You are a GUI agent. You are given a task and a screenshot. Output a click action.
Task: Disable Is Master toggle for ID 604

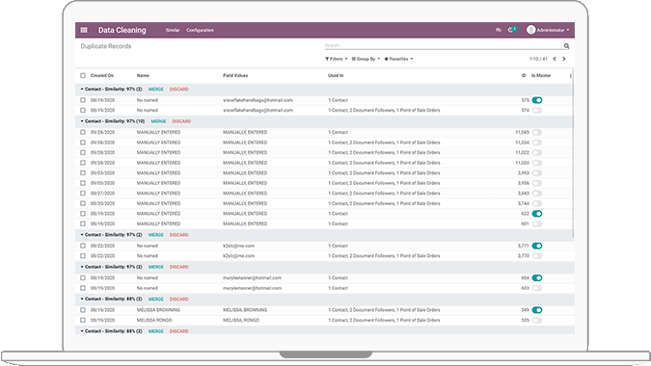point(537,277)
